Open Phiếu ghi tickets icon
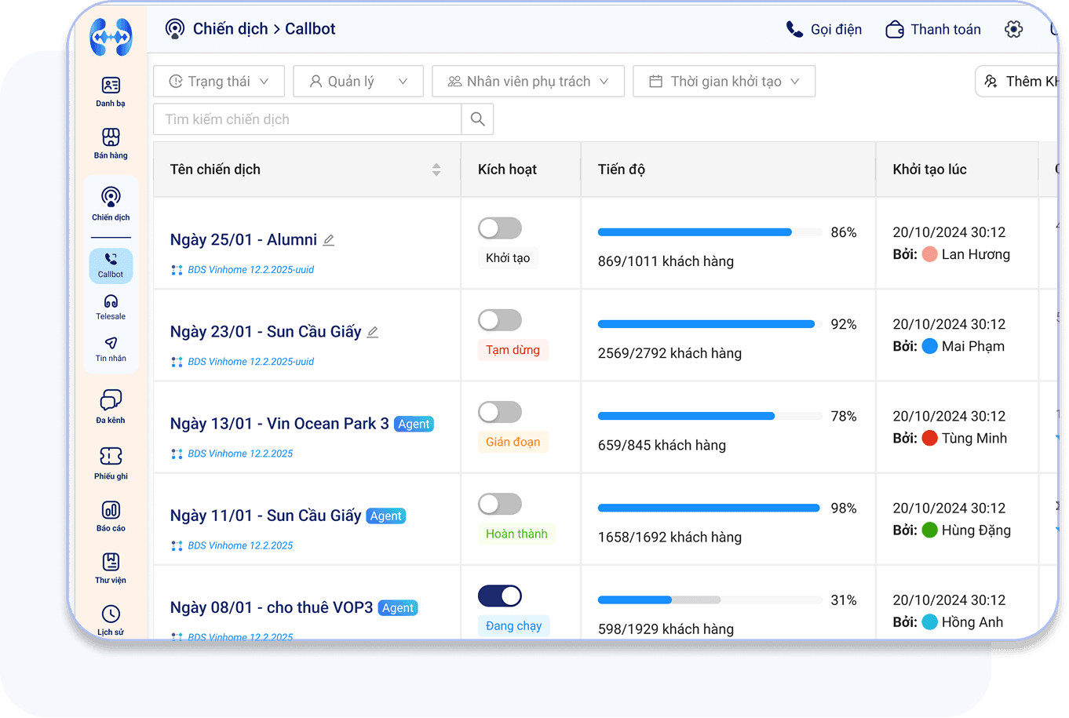Image resolution: width=1069 pixels, height=718 pixels. click(111, 461)
